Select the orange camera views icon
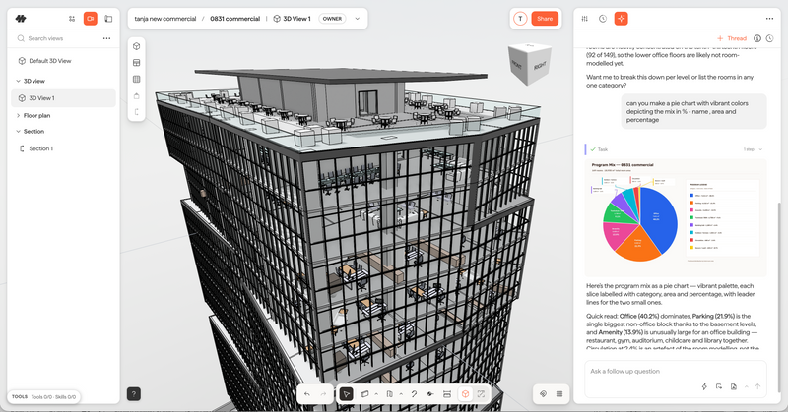This screenshot has width=788, height=412. pyautogui.click(x=91, y=19)
